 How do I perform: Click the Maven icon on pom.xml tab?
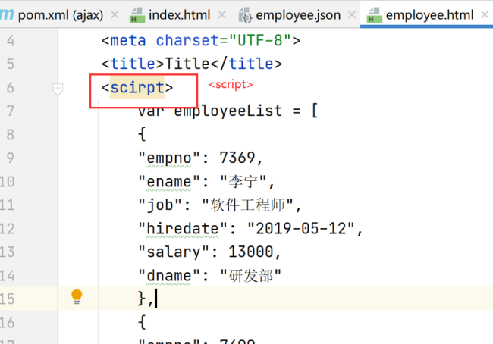pos(6,14)
